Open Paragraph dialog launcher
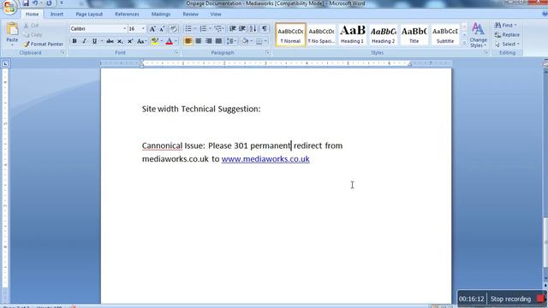 click(268, 53)
